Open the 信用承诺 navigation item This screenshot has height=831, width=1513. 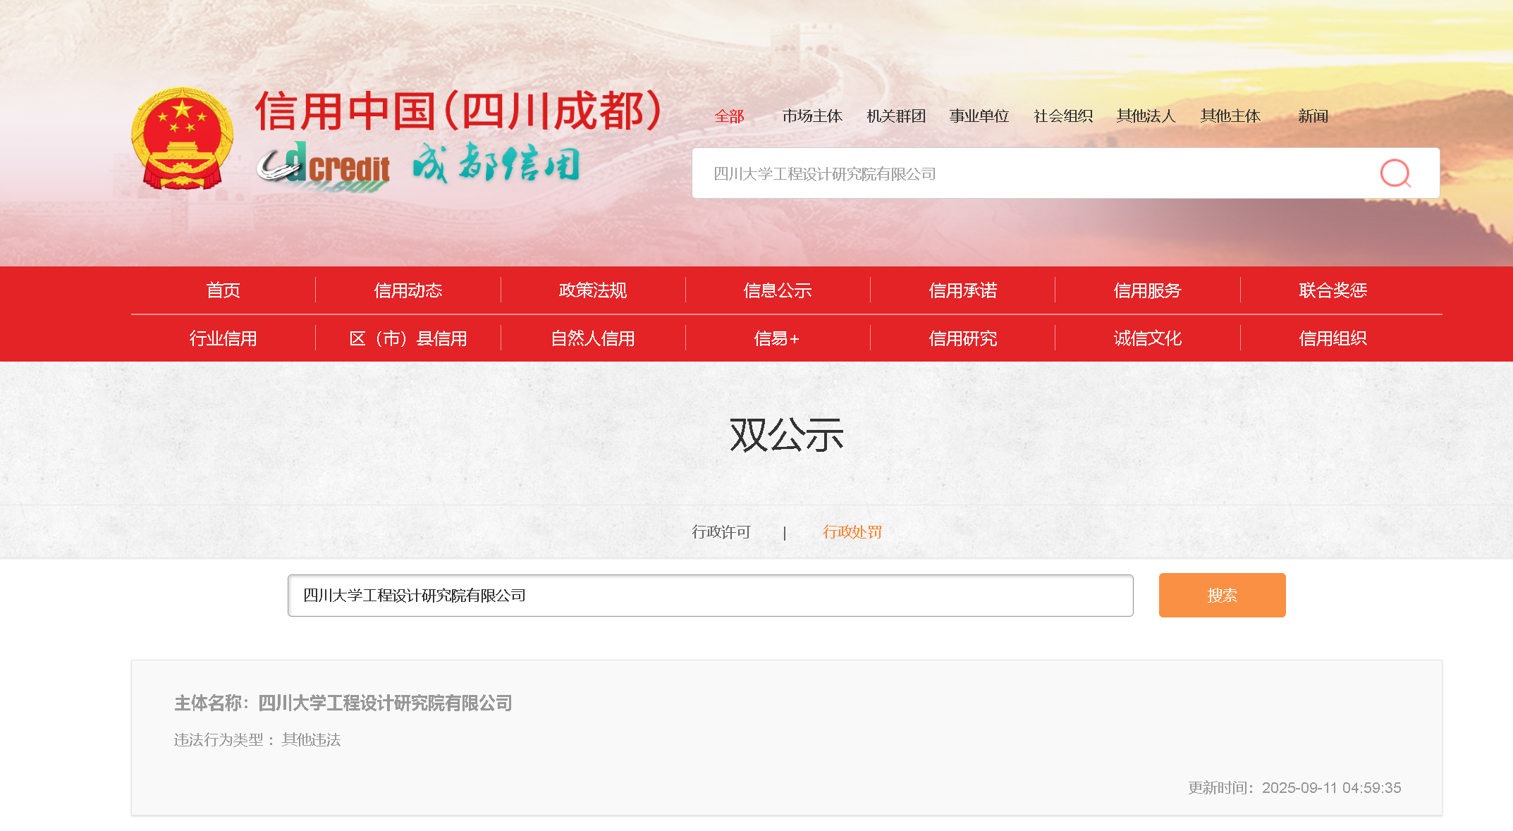963,290
